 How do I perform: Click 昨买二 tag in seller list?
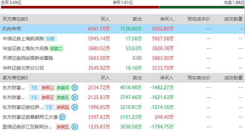(47, 88)
